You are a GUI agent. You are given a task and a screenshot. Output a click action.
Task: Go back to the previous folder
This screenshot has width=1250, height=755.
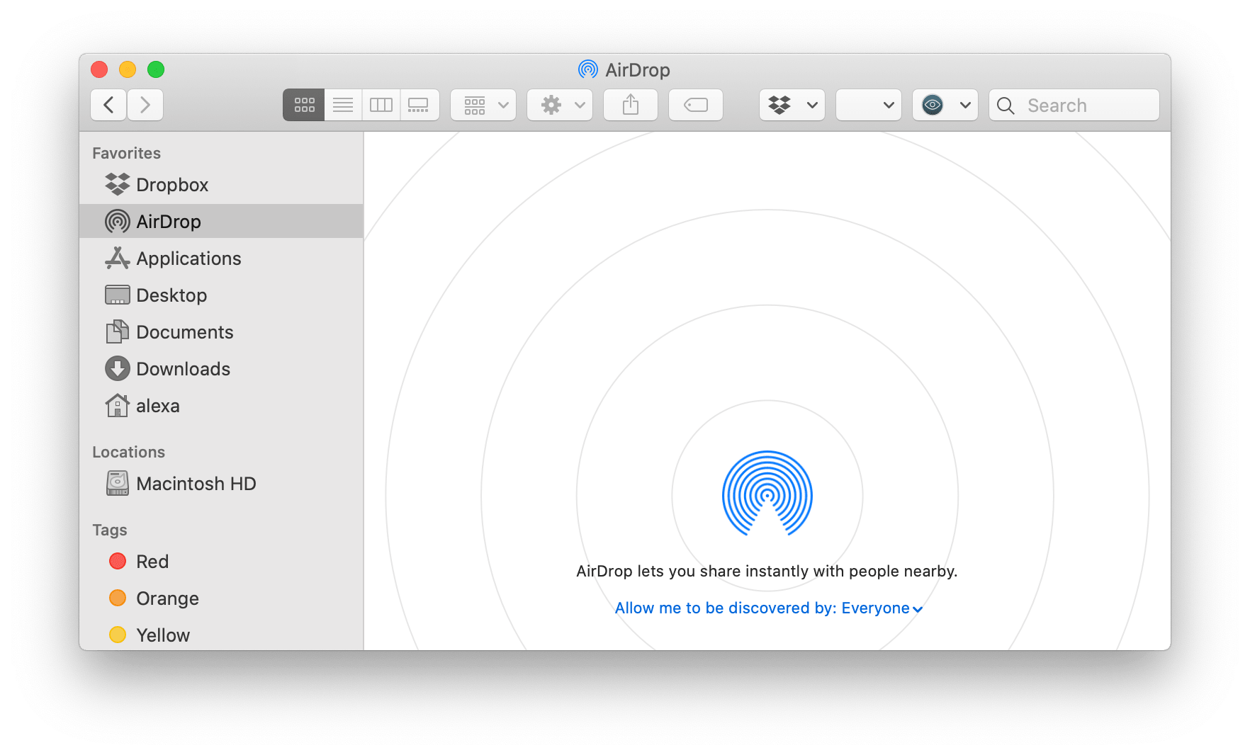click(x=108, y=104)
